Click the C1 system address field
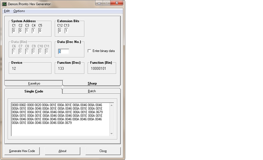263x160 pixels. tap(14, 31)
